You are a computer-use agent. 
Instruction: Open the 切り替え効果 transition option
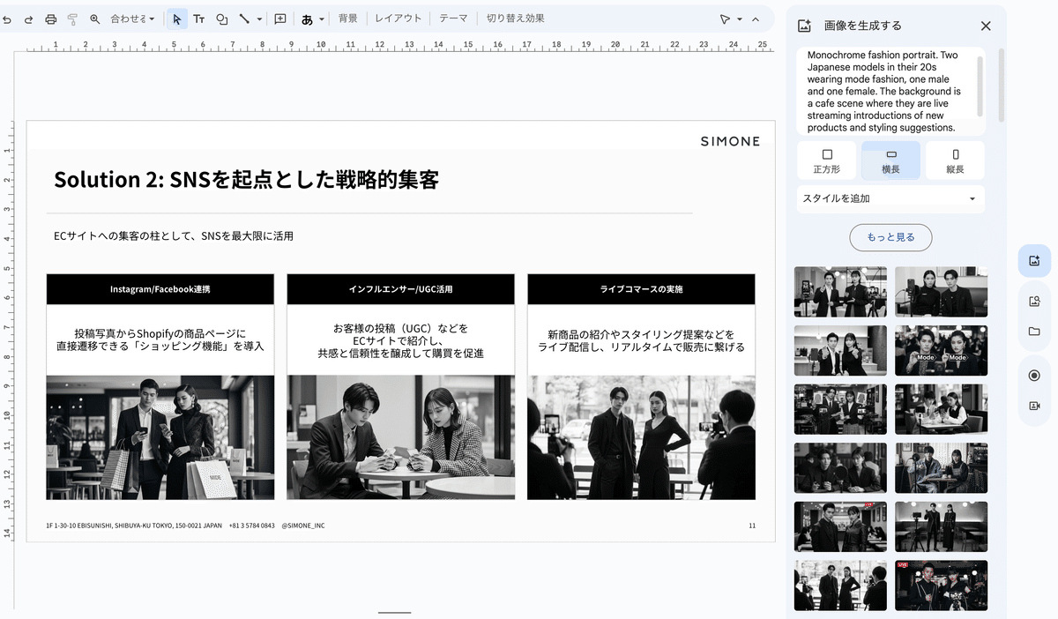coord(516,19)
